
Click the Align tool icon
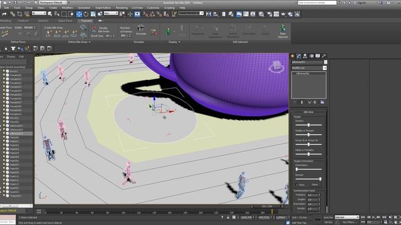[x=216, y=14]
